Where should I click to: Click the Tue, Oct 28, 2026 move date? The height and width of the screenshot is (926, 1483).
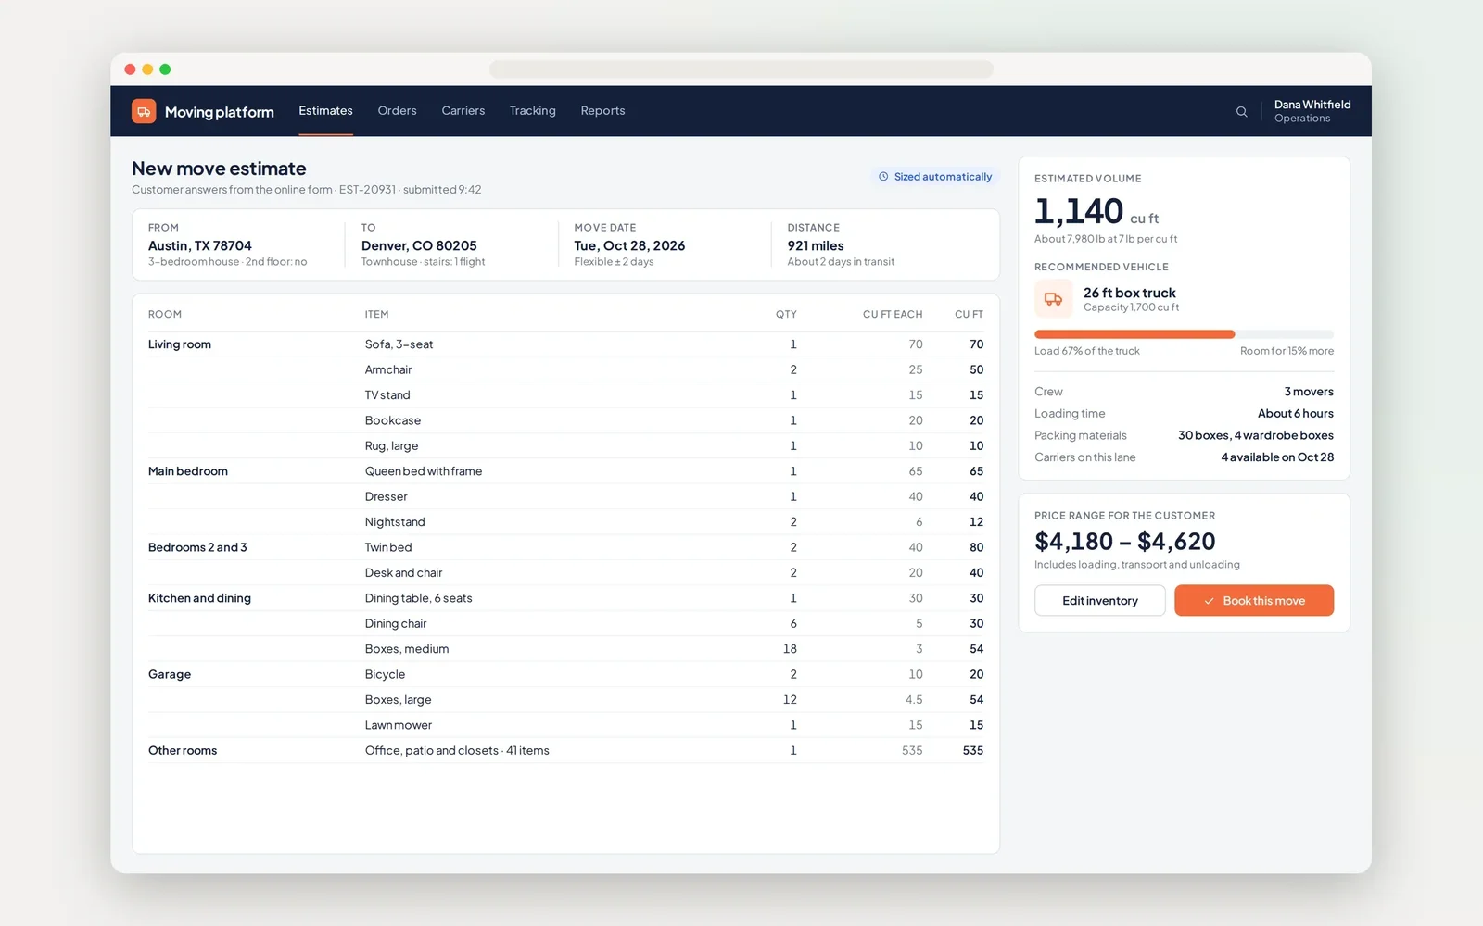coord(629,245)
